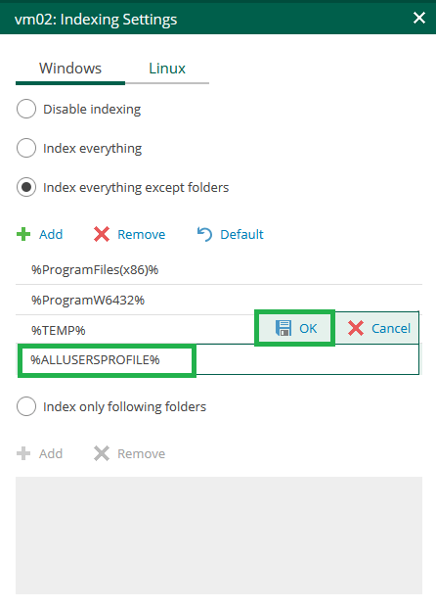Select Index everything option

point(26,148)
